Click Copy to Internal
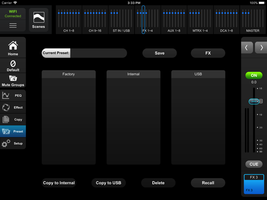This screenshot has height=200, width=267. [x=59, y=183]
